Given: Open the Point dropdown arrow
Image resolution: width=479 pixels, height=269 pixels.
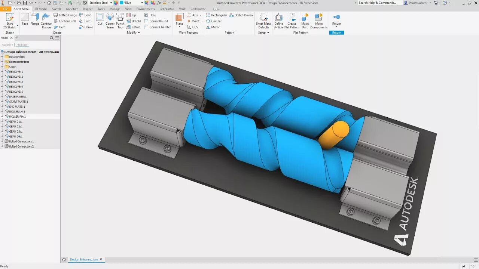Looking at the screenshot, I should 202,21.
